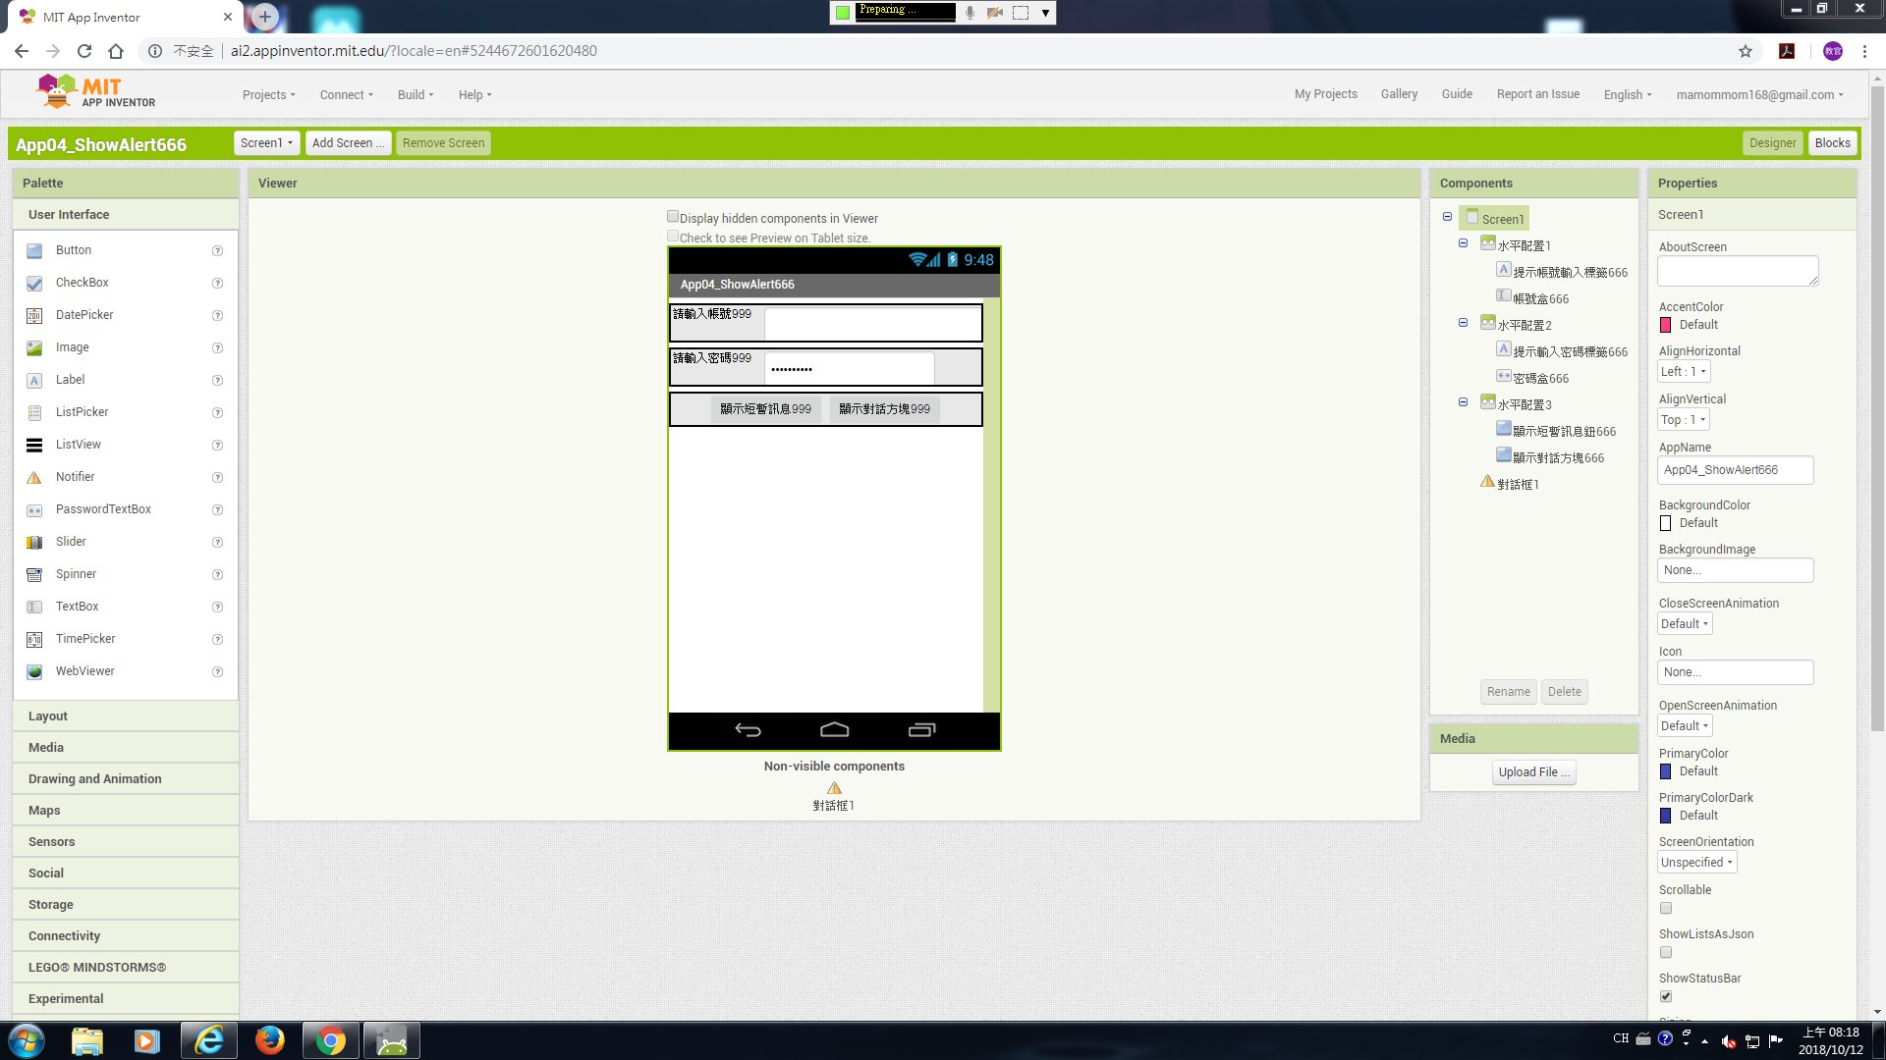
Task: Enable the ShowListsAsJson checkbox
Action: pos(1666,953)
